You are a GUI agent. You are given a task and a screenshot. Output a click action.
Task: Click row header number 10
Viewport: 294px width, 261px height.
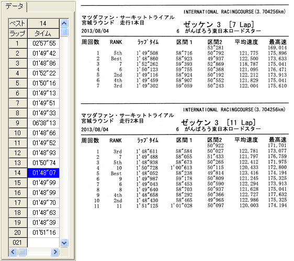pyautogui.click(x=18, y=133)
